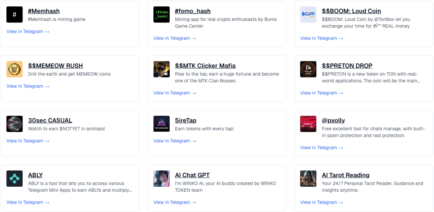Open the ABLY title link
Screen dimensions: 434x212
pos(35,175)
